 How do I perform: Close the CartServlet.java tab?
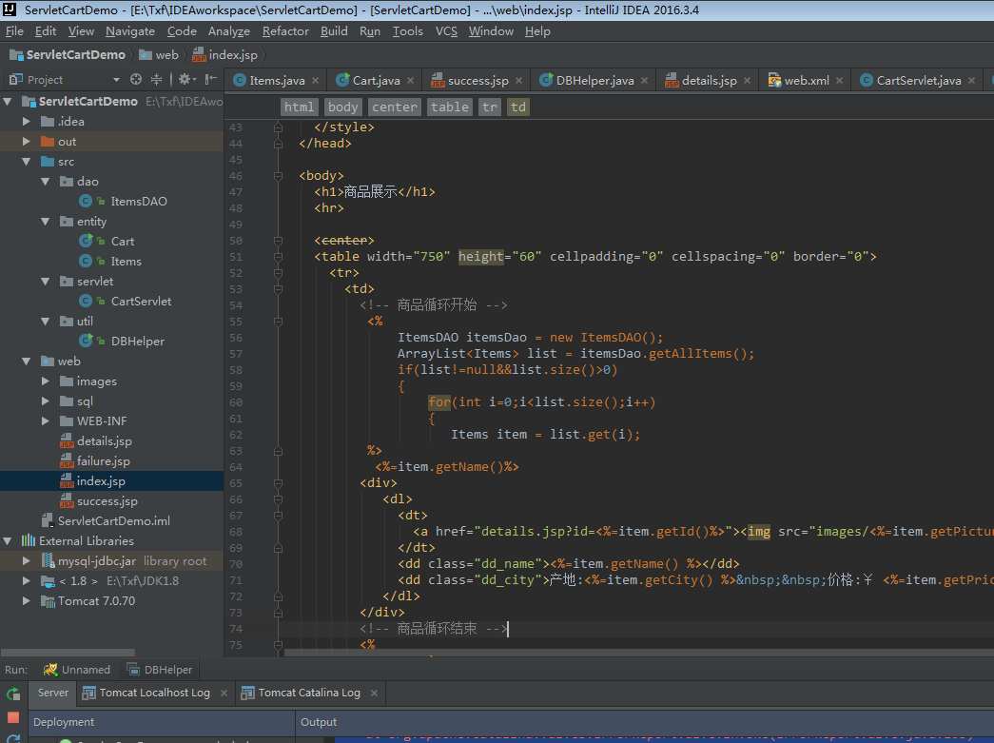coord(971,81)
